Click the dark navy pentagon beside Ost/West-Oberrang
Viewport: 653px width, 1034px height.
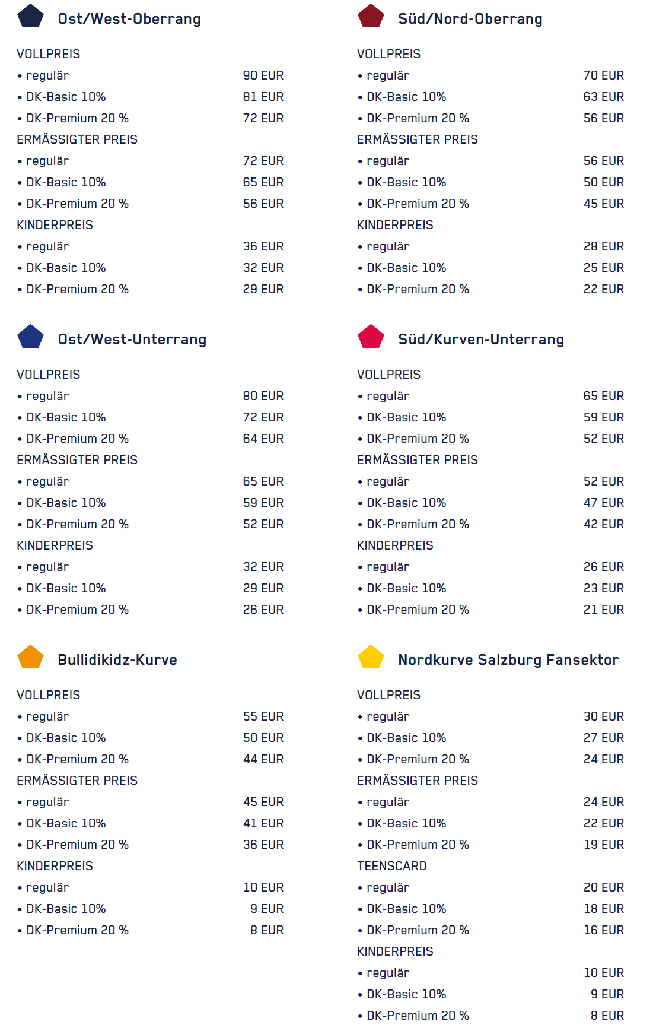(x=30, y=17)
